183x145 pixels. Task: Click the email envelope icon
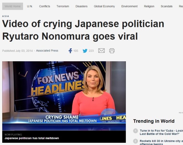pyautogui.click(x=101, y=51)
